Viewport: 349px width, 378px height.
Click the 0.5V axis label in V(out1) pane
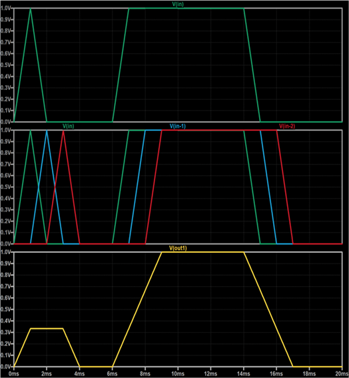(x=5, y=309)
